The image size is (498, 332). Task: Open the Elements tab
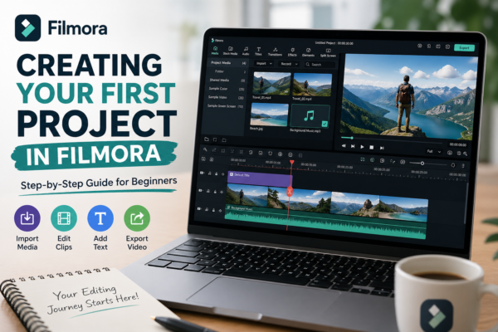(x=308, y=52)
